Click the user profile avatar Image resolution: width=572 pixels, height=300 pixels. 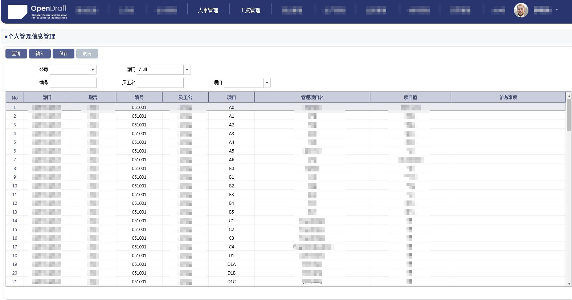[521, 10]
